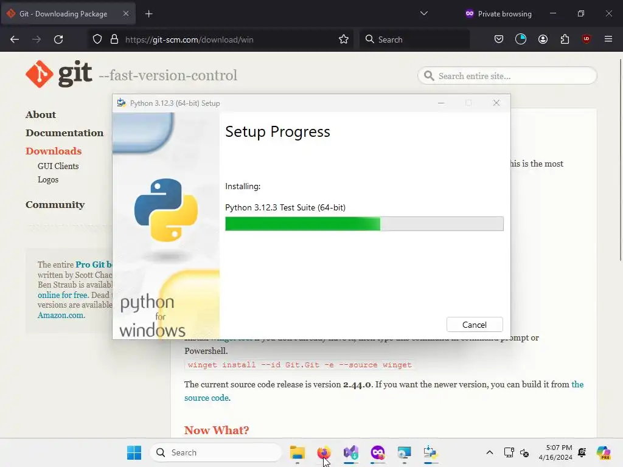This screenshot has height=467, width=623.
Task: Click the address bar URL
Action: pyautogui.click(x=189, y=40)
